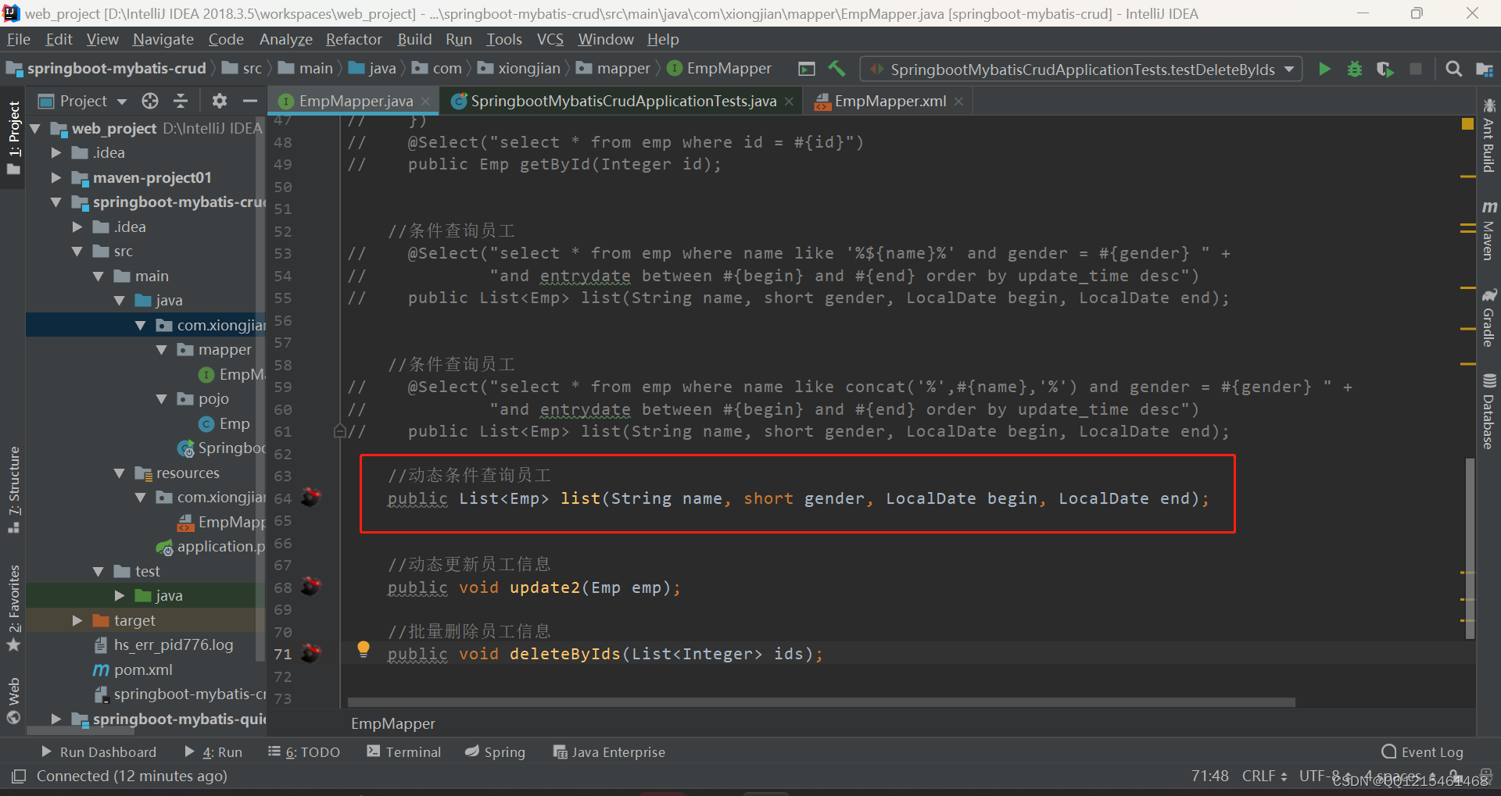Open Spring tool window
The image size is (1501, 796).
point(495,751)
